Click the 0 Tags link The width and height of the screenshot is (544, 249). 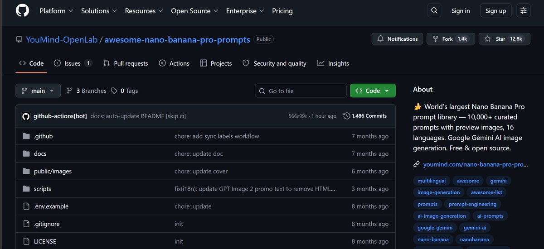coord(125,91)
